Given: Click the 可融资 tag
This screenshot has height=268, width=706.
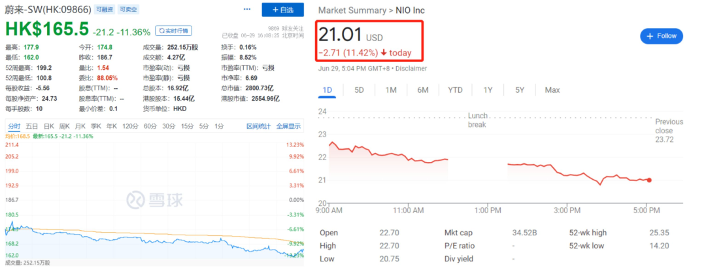Looking at the screenshot, I should tap(106, 9).
